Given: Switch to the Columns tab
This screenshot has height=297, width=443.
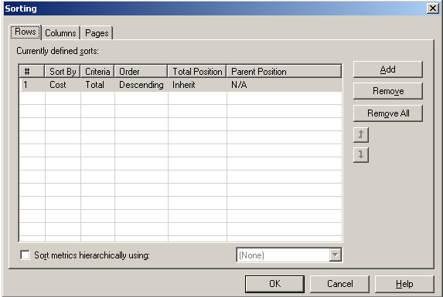Looking at the screenshot, I should pyautogui.click(x=60, y=33).
